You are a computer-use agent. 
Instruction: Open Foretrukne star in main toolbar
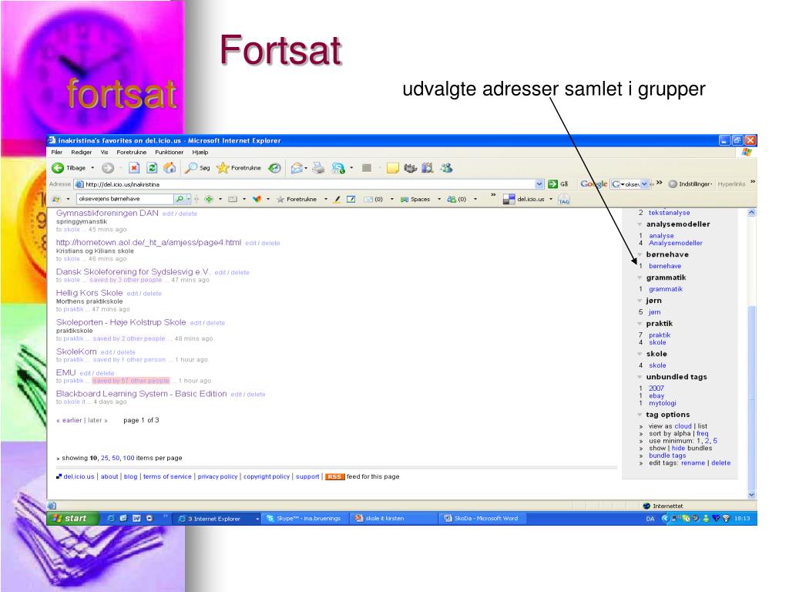click(x=239, y=168)
